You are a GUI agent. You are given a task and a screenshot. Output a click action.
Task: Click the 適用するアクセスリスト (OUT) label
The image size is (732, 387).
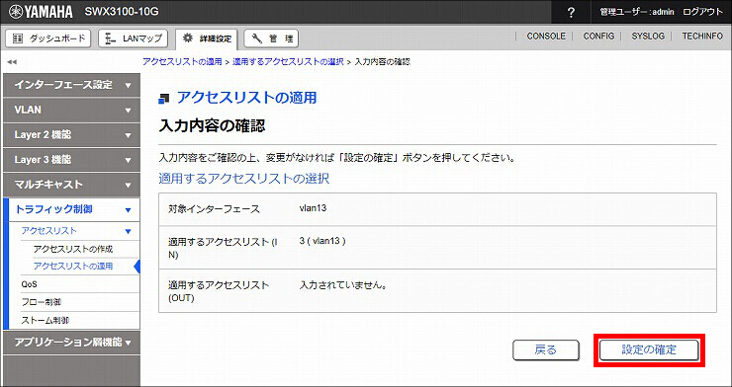219,291
